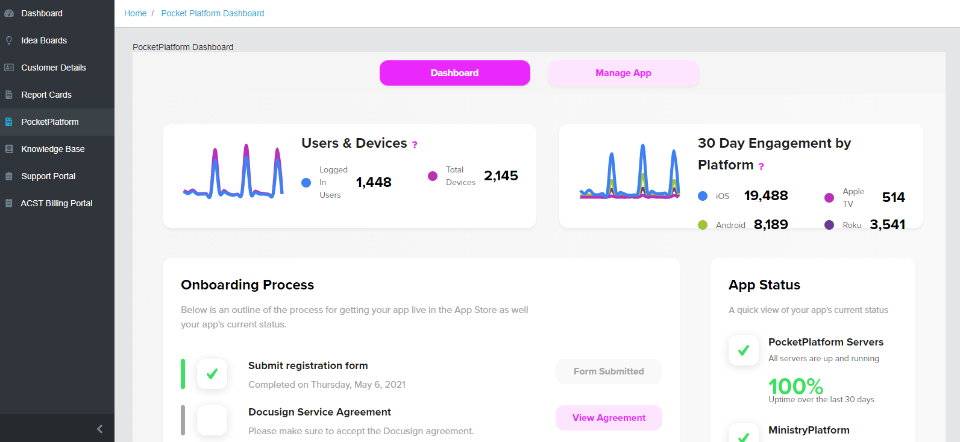This screenshot has height=442, width=960.
Task: Click the Logged In Users value 1,448
Action: pos(374,182)
